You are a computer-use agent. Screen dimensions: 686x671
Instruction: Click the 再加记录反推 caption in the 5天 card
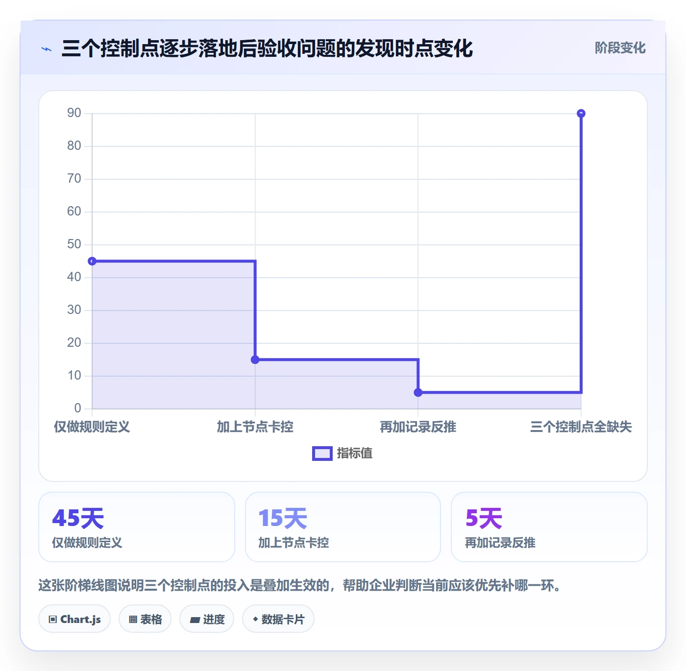click(x=500, y=543)
